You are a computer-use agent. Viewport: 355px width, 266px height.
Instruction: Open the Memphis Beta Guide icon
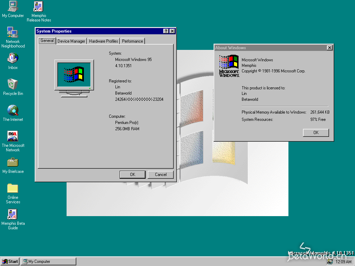click(13, 214)
